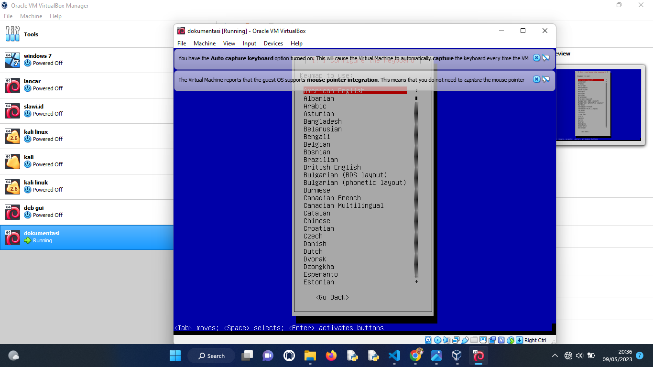Open the VirtualBox cube icon in the taskbar
The height and width of the screenshot is (367, 653).
pyautogui.click(x=457, y=356)
